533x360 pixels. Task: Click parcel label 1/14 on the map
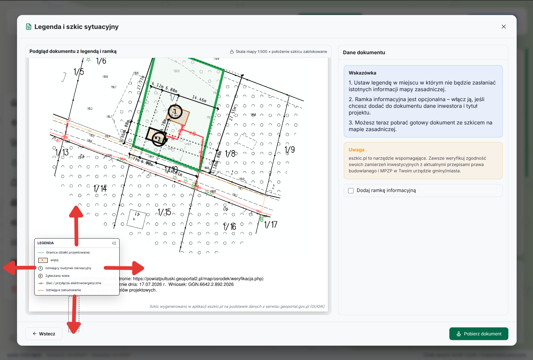(100, 189)
